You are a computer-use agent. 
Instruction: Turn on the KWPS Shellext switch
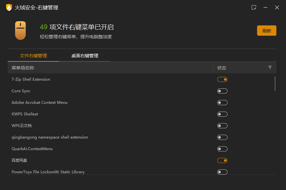coord(222,114)
